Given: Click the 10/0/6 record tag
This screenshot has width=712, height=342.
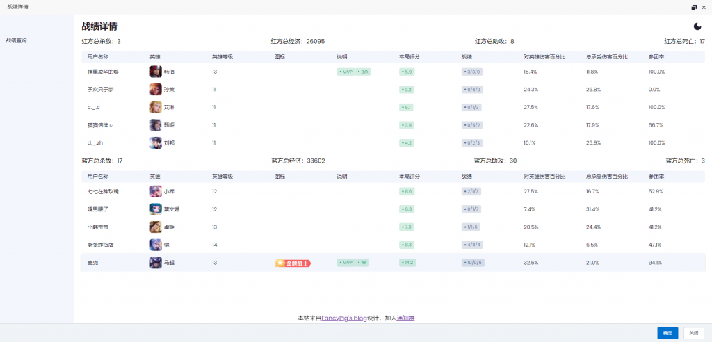Looking at the screenshot, I should [x=473, y=263].
